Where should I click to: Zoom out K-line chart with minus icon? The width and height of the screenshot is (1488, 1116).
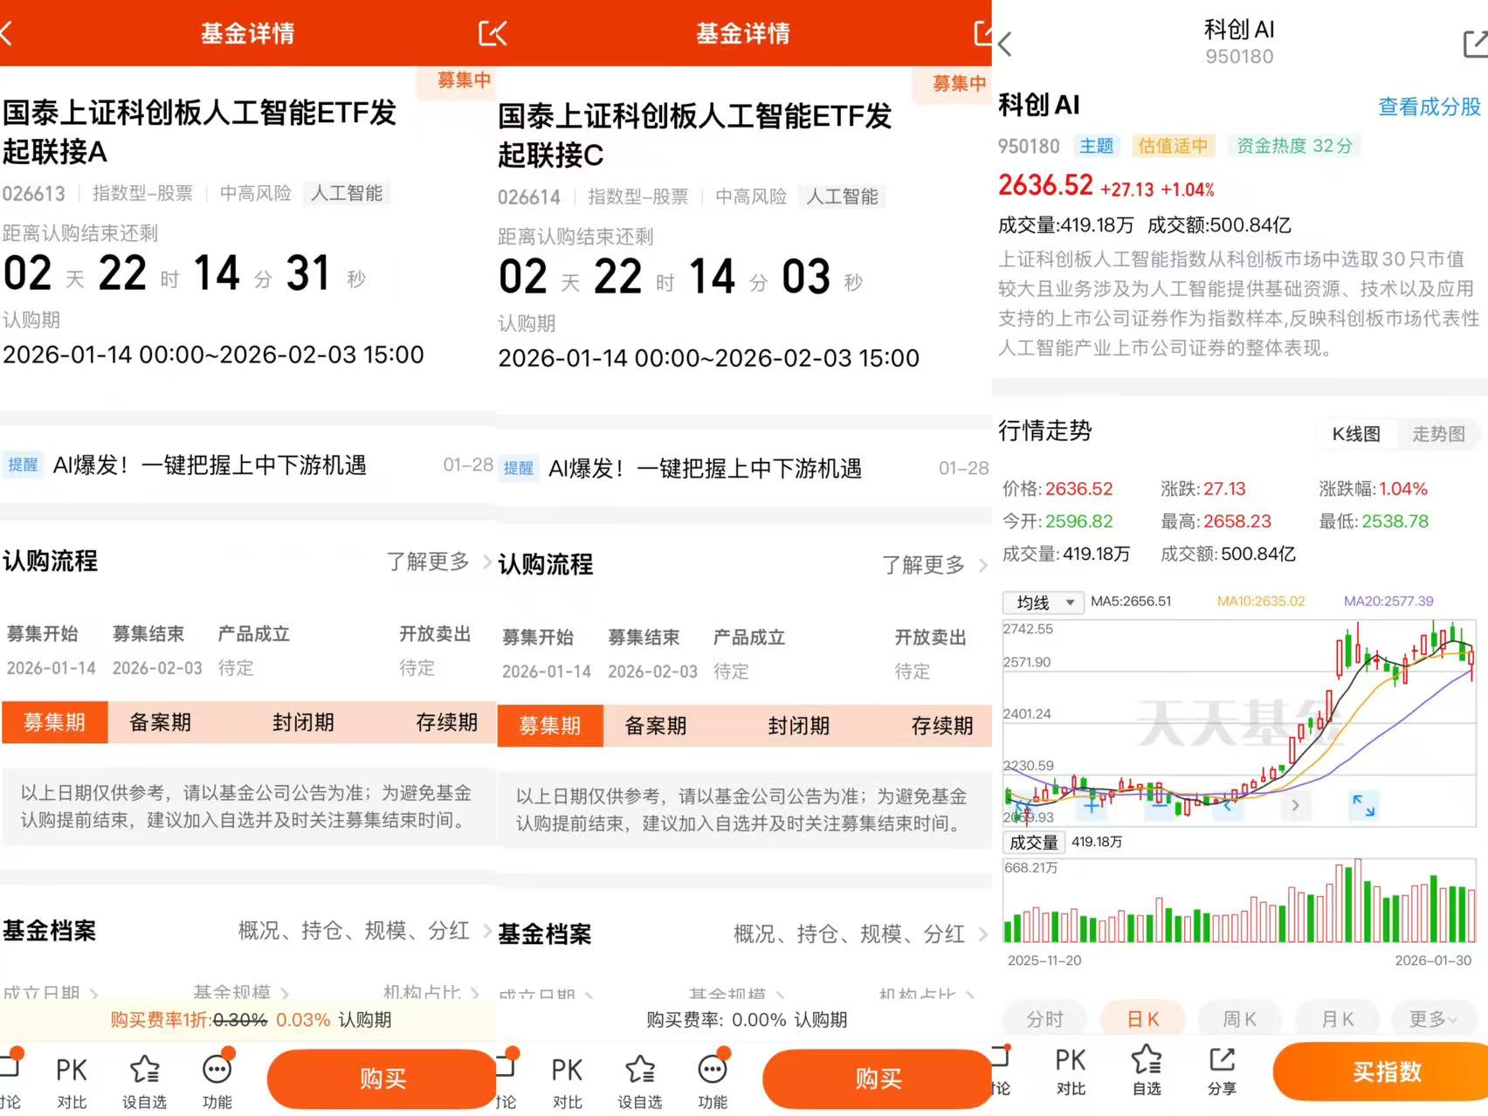[x=1160, y=805]
